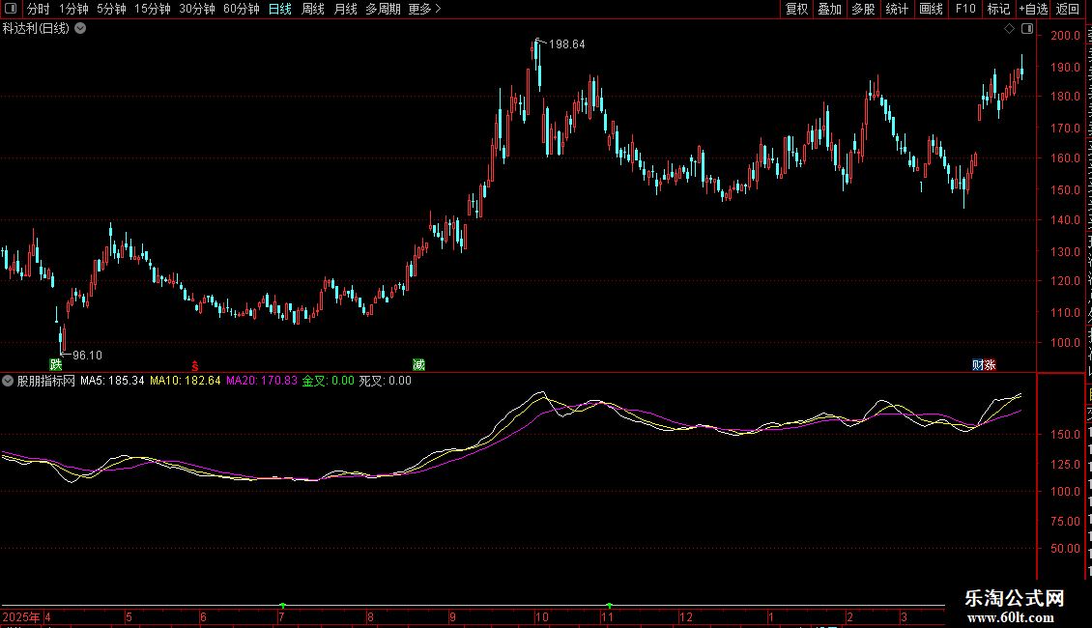This screenshot has height=628, width=1092.
Task: Switch to the 1分钟 period
Action: coord(73,9)
